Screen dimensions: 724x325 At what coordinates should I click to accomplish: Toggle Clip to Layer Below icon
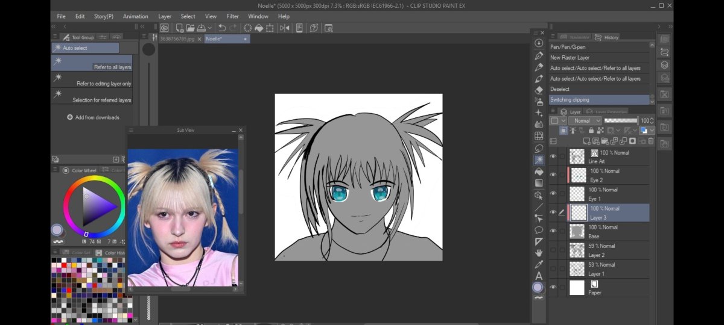click(x=564, y=130)
